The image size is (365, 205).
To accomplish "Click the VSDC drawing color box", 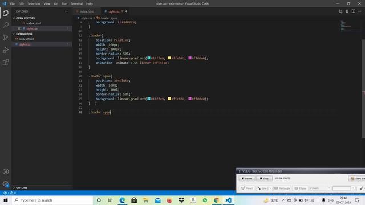I will (342, 188).
